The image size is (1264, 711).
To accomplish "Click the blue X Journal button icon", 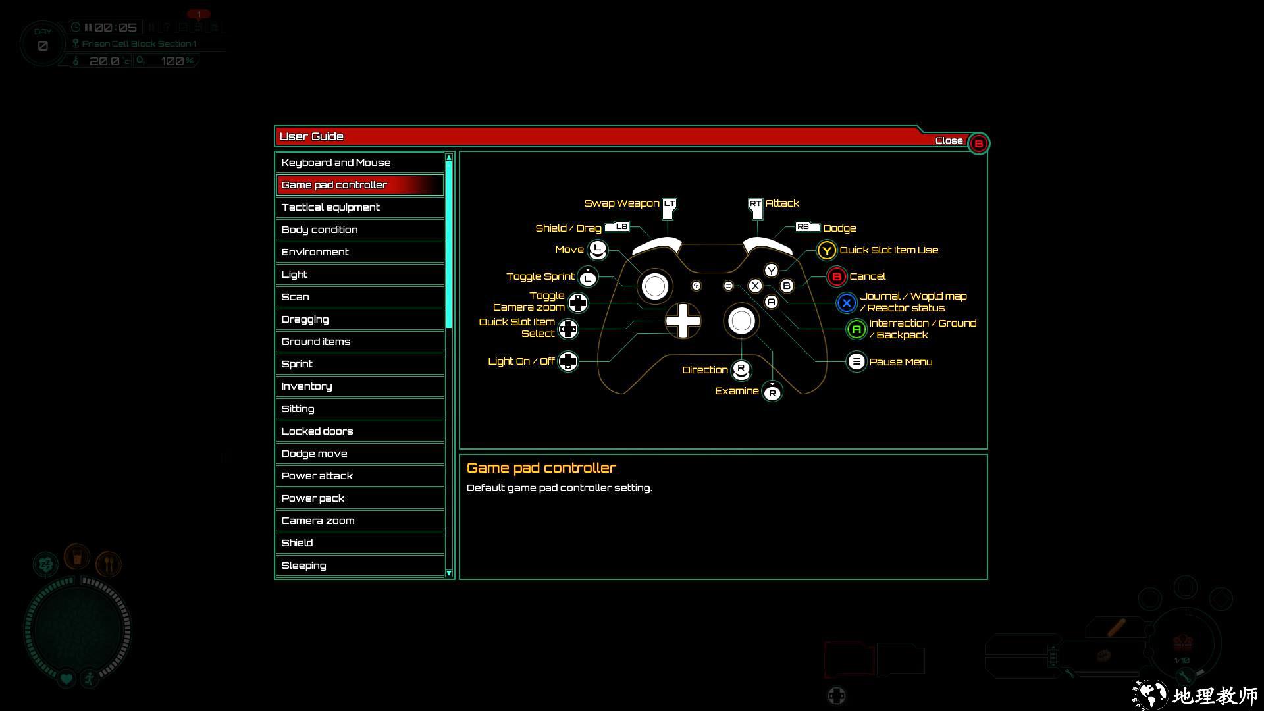I will (x=846, y=303).
